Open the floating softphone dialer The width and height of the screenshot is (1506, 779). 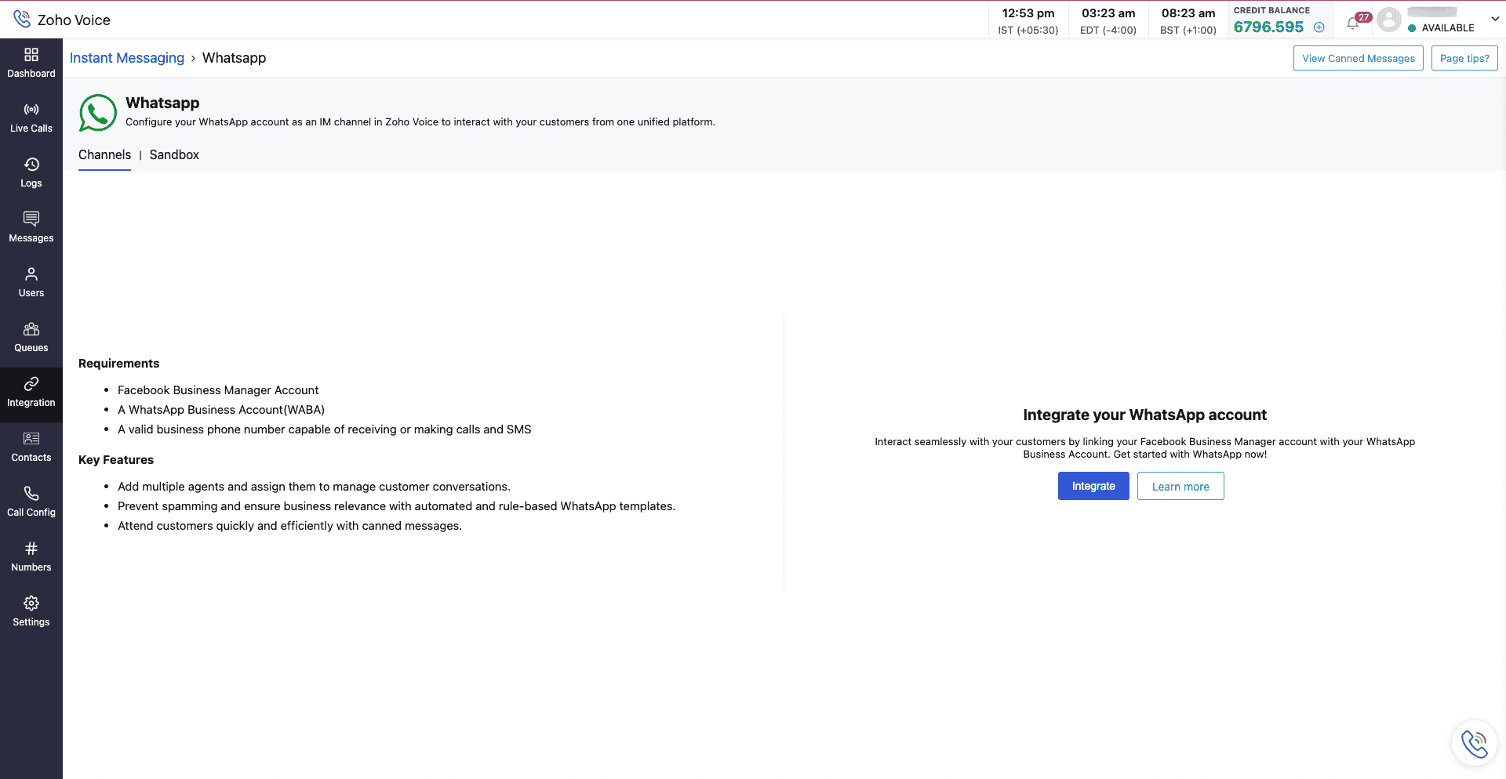(x=1475, y=743)
